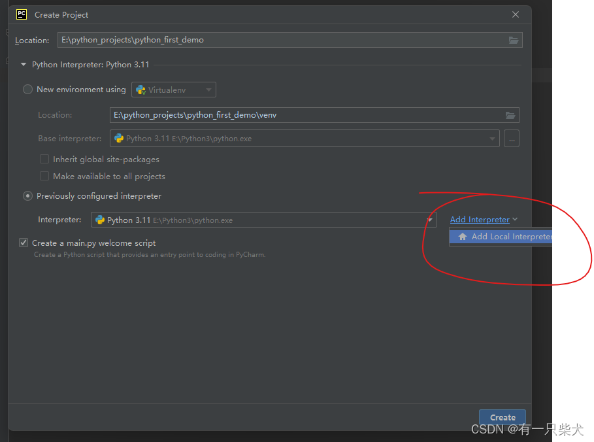Click the chevron arrow next to Add Interpreter
The height and width of the screenshot is (442, 594).
pyautogui.click(x=515, y=220)
